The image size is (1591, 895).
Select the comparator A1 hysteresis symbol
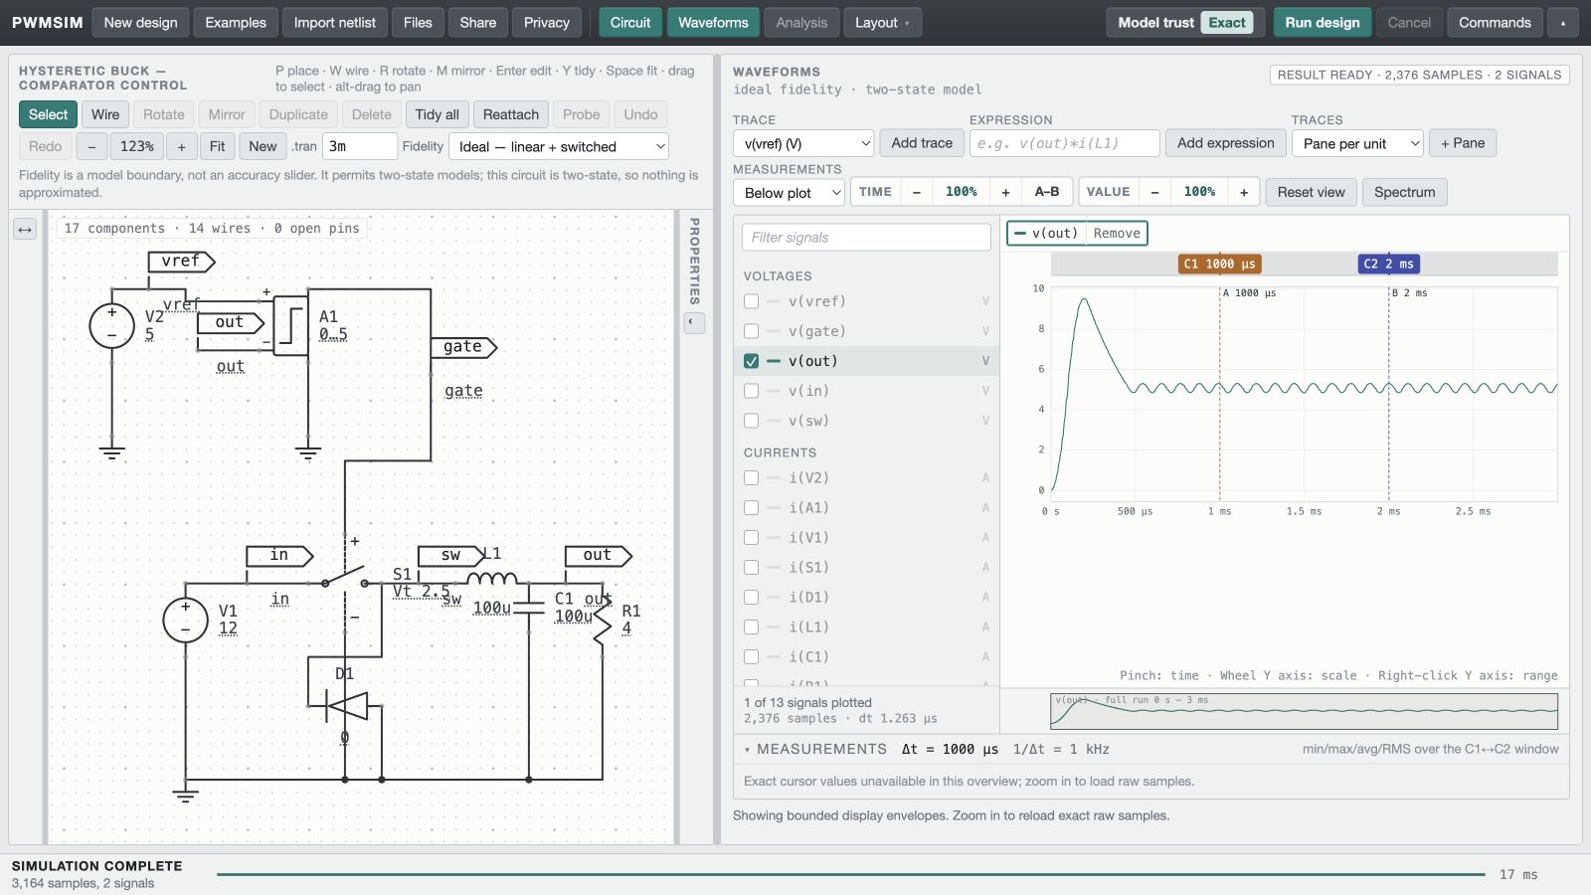pyautogui.click(x=290, y=325)
